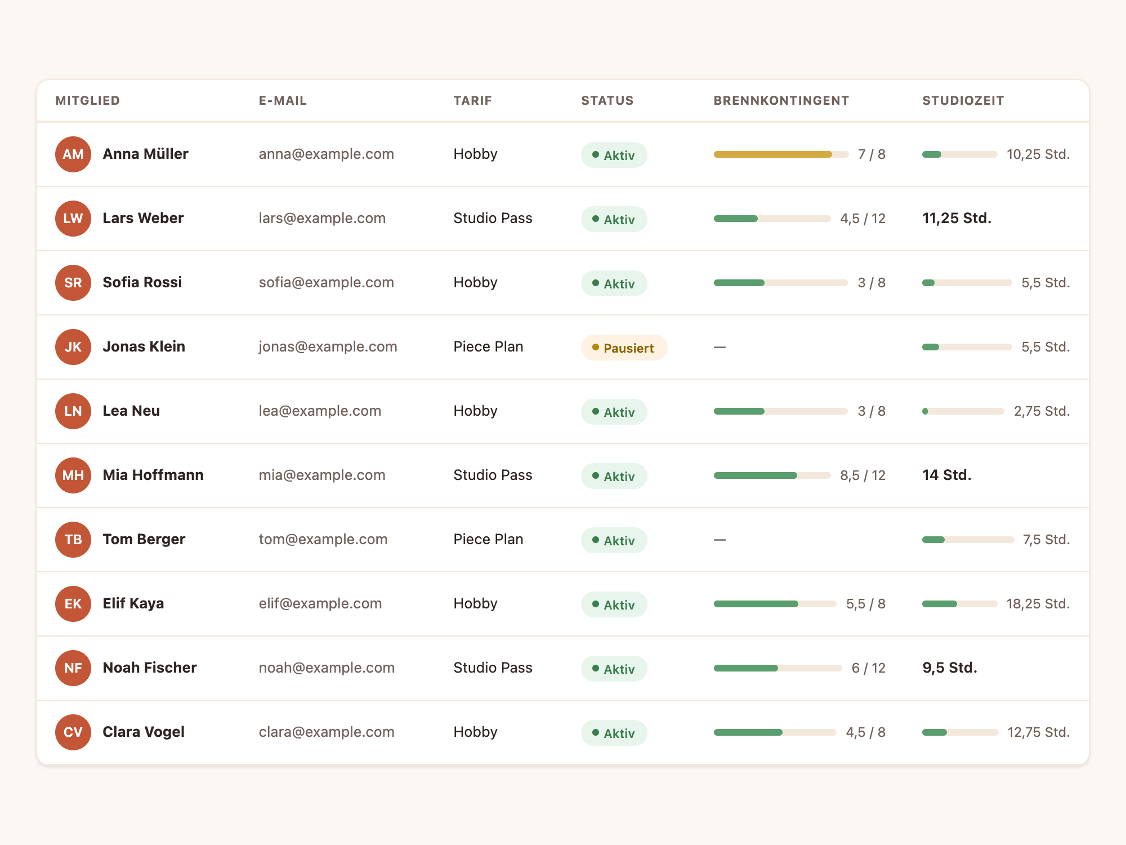Sort by Brennkontingent column header
Viewport: 1126px width, 845px height.
coord(781,101)
